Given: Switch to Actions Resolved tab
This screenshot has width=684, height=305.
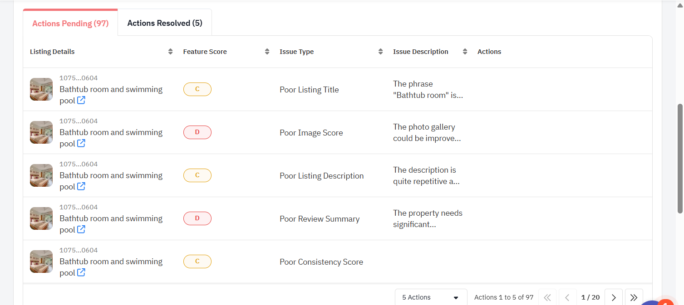Looking at the screenshot, I should click(x=165, y=23).
